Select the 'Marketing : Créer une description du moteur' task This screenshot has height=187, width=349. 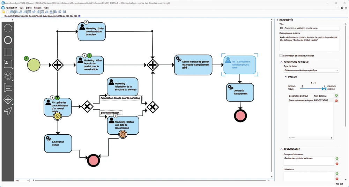click(91, 32)
